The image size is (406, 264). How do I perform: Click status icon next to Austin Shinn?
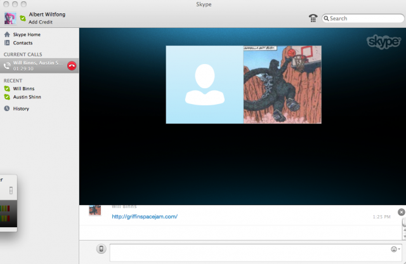[7, 97]
